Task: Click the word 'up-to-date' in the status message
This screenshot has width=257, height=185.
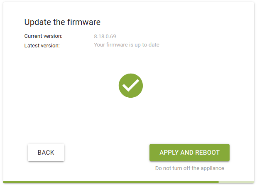Action: [146, 44]
